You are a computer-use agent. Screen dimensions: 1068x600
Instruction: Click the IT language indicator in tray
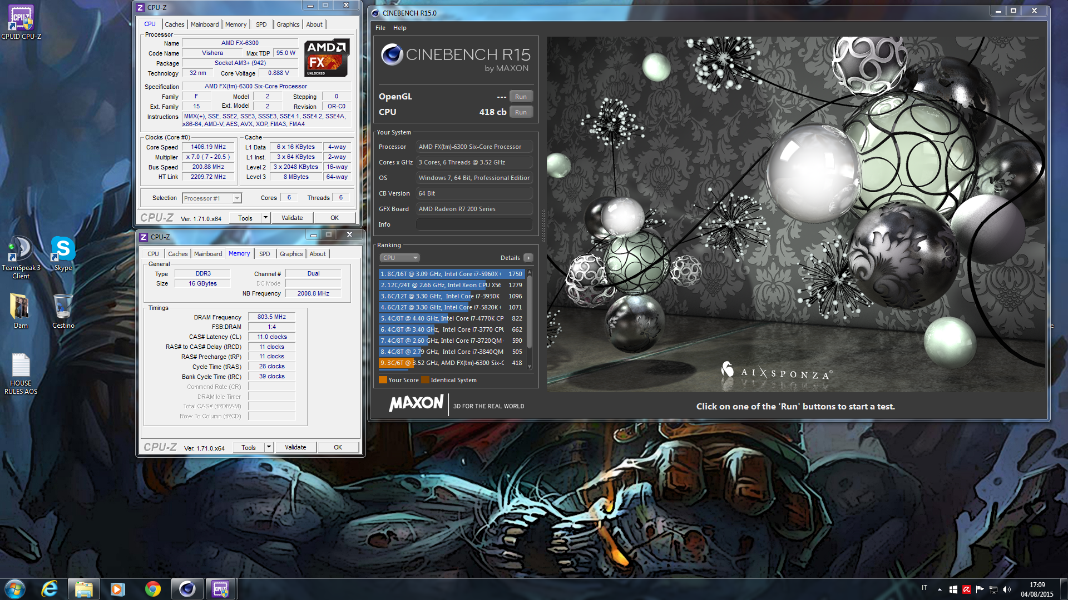[924, 588]
